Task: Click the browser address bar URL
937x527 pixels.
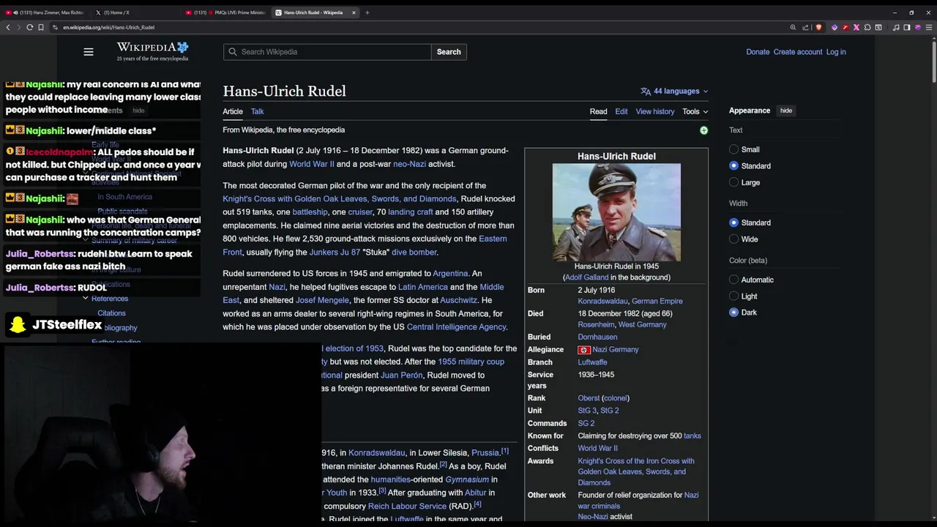Action: pos(108,27)
